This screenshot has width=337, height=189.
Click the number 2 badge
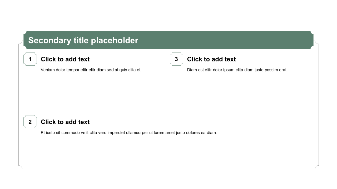[x=30, y=122]
